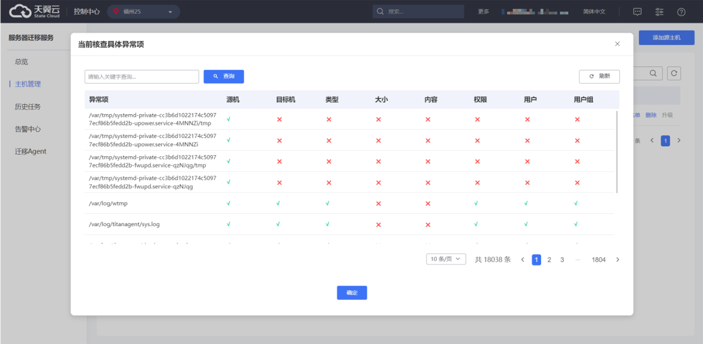Click the 源机 column header
The height and width of the screenshot is (344, 703).
coord(233,99)
